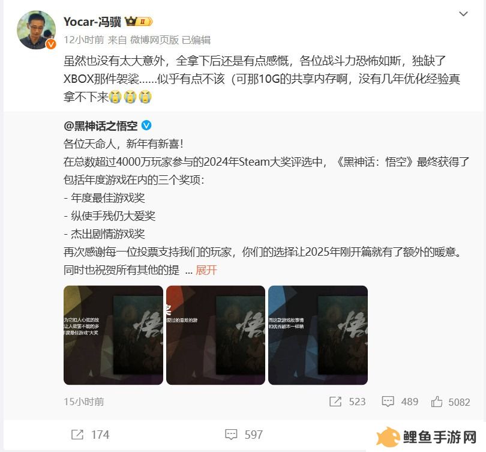The width and height of the screenshot is (486, 452).
Task: Open @黑神话之悟空 account link
Action: [x=100, y=126]
